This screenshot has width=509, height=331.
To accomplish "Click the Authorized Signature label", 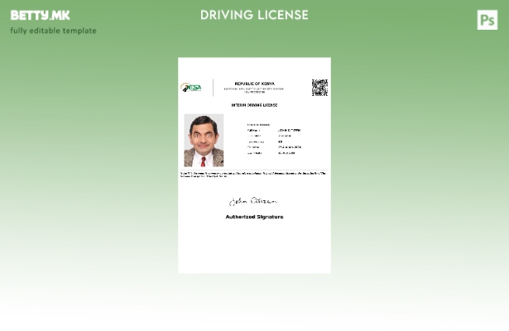I will tap(254, 217).
